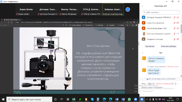This screenshot has width=182, height=102.
Task: Open Windows notification center icon
Action: coord(178,99)
